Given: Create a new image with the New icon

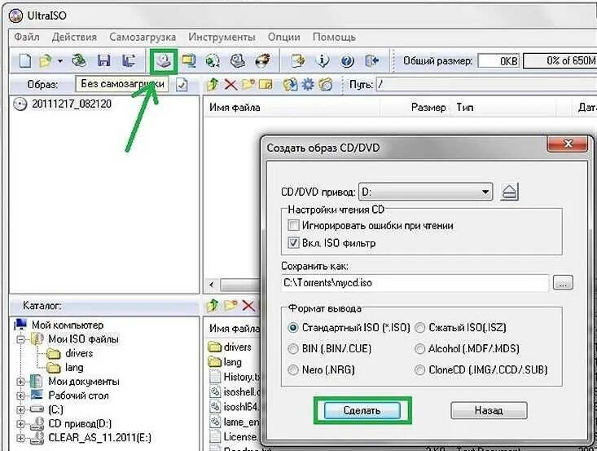Looking at the screenshot, I should pyautogui.click(x=25, y=61).
